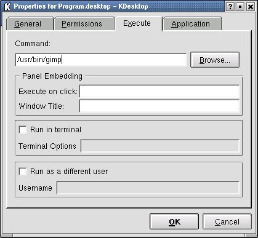This screenshot has height=238, width=258.
Task: Click the Username text field
Action: (x=148, y=188)
